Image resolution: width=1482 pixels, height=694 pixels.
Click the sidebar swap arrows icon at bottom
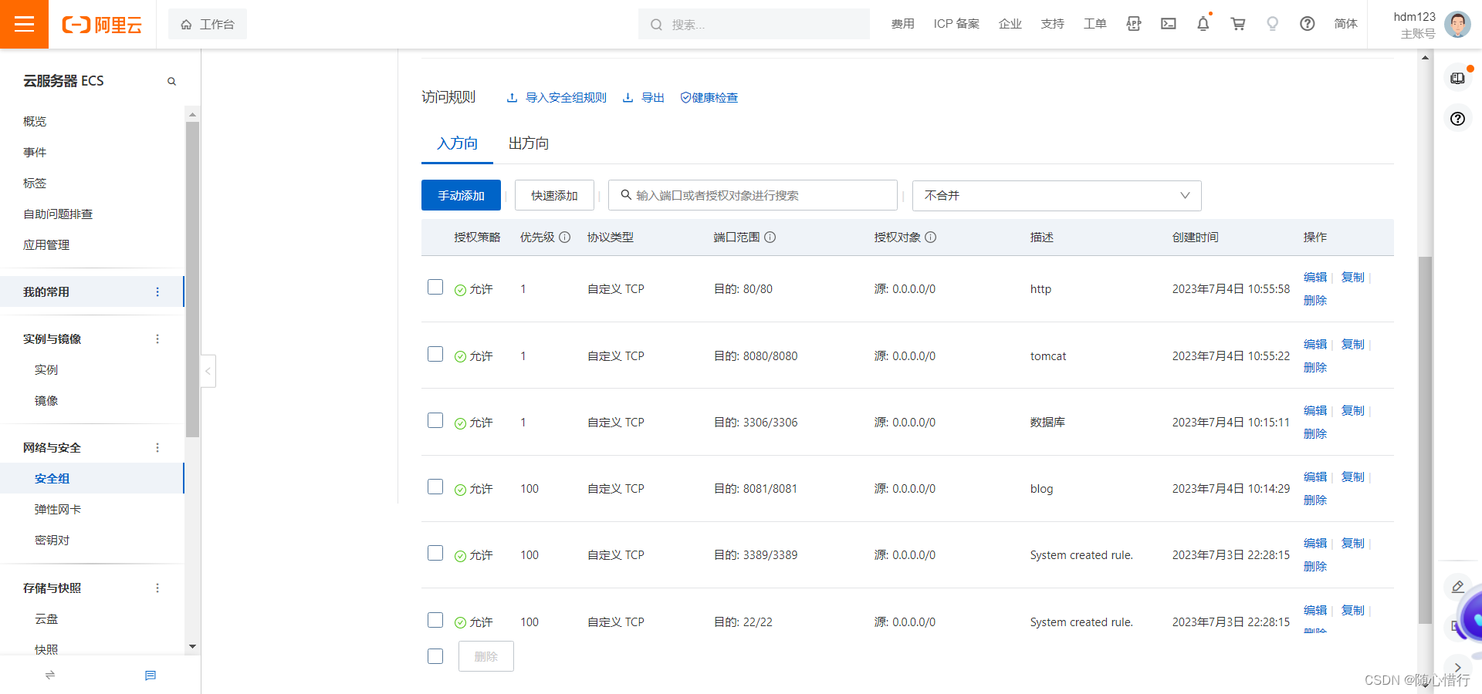pos(50,675)
